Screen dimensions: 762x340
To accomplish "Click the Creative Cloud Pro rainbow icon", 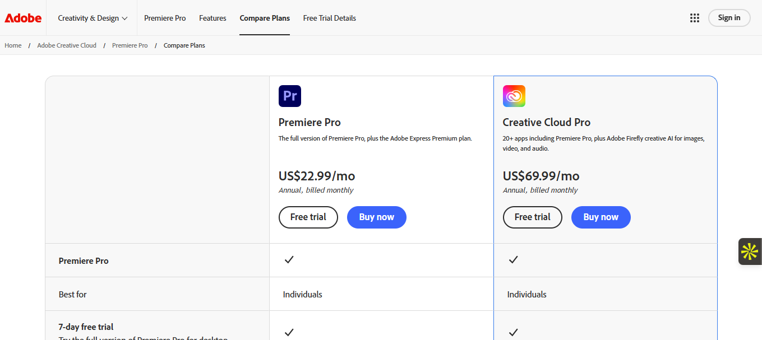I will click(x=514, y=96).
